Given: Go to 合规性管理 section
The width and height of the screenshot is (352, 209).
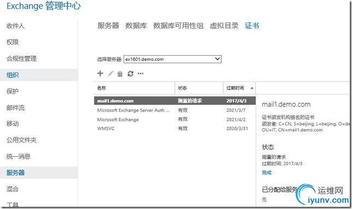Looking at the screenshot, I should coord(21,59).
